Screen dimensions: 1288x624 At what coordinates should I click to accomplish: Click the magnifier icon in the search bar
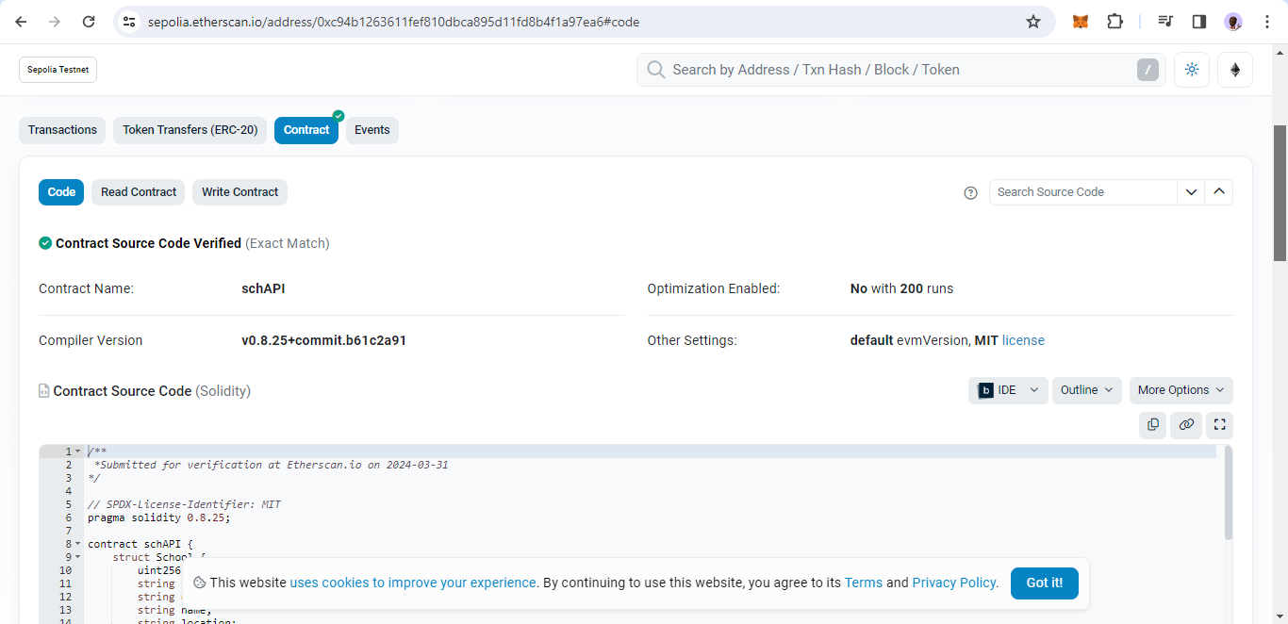coord(656,70)
